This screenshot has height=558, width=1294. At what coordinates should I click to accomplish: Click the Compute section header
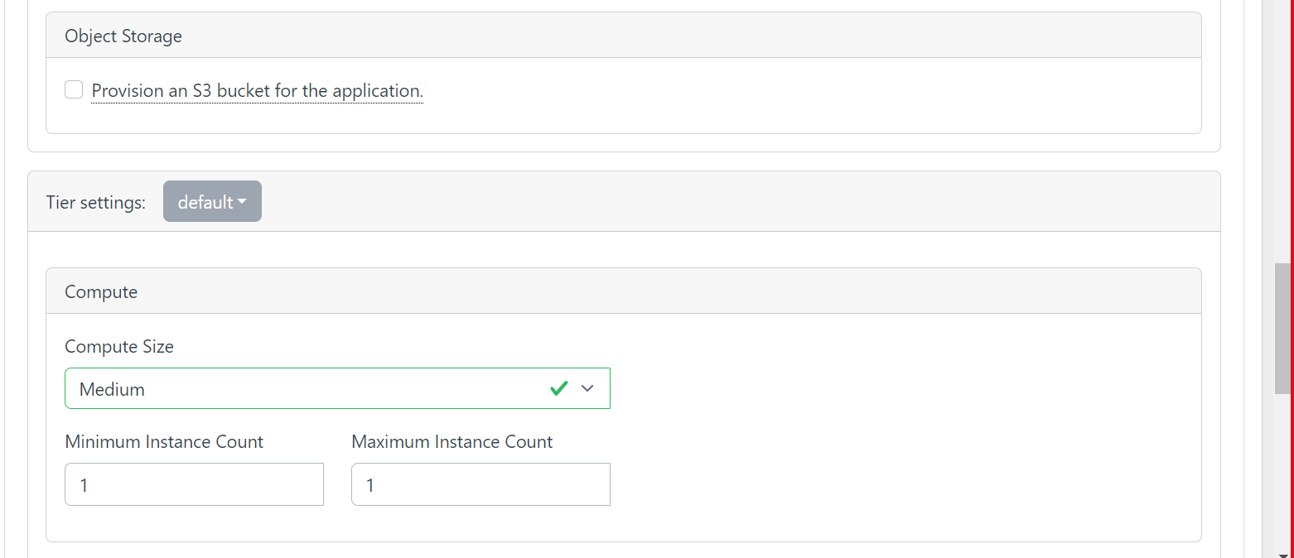[101, 291]
